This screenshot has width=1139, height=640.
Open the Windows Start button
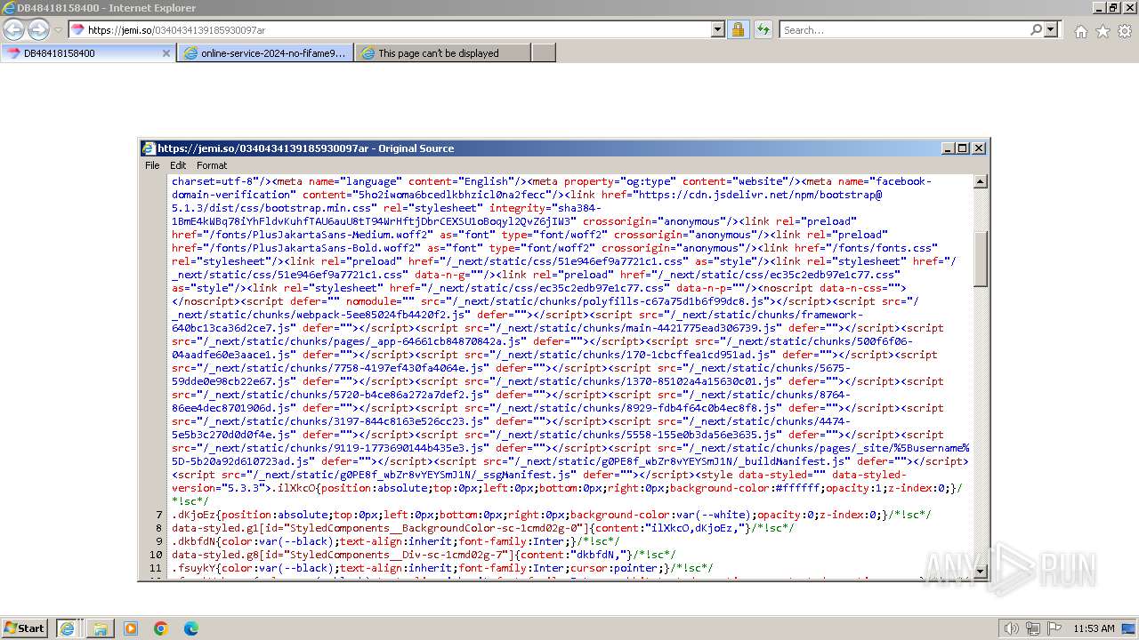(24, 628)
